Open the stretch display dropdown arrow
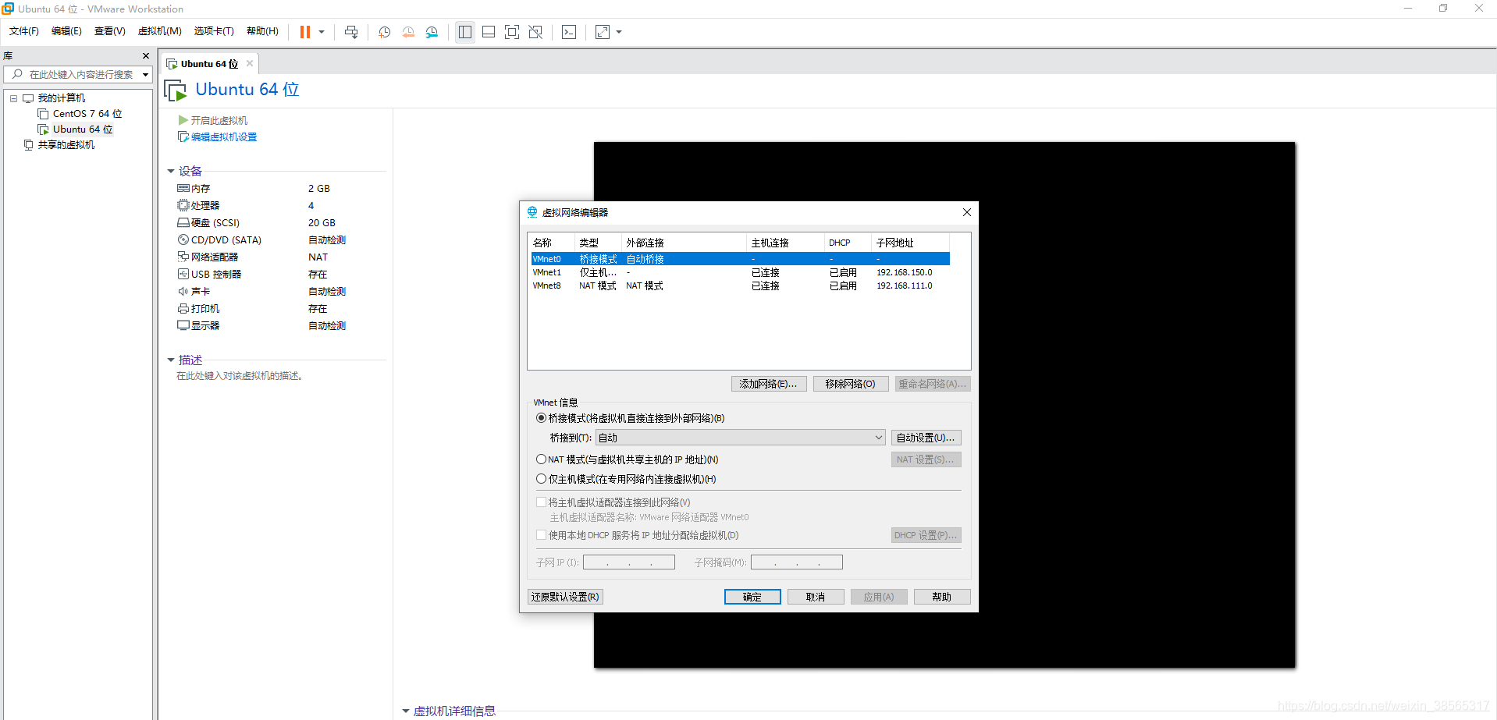The height and width of the screenshot is (720, 1497). pos(619,32)
